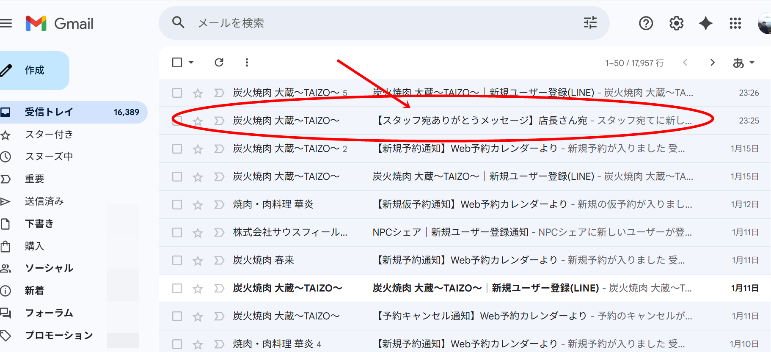Check the box for 炭火焼肉 春来 email
Viewport: 771px width, 352px height.
[177, 260]
